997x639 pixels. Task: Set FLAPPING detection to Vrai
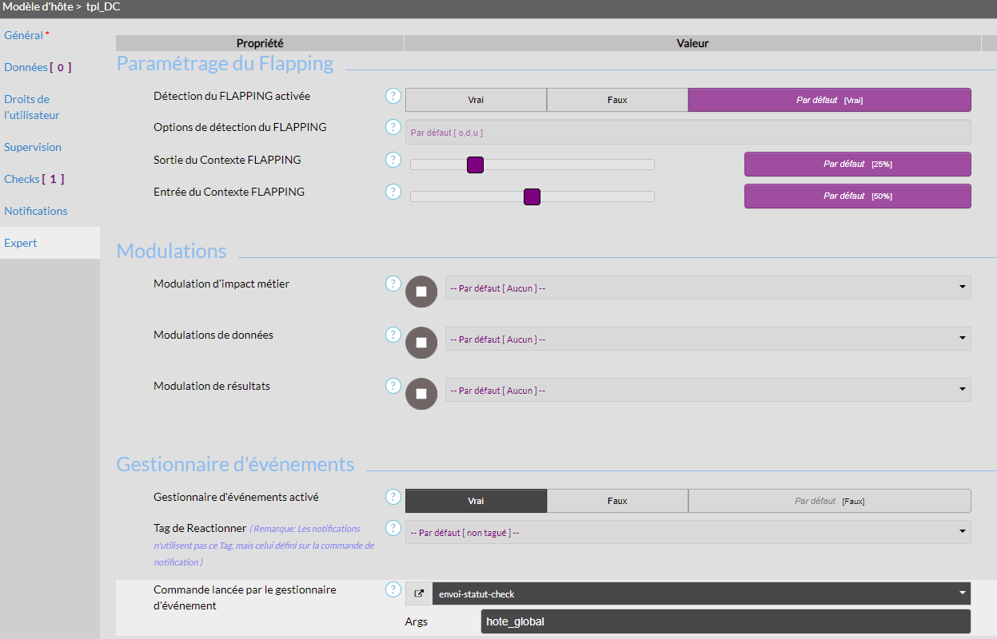click(x=476, y=100)
